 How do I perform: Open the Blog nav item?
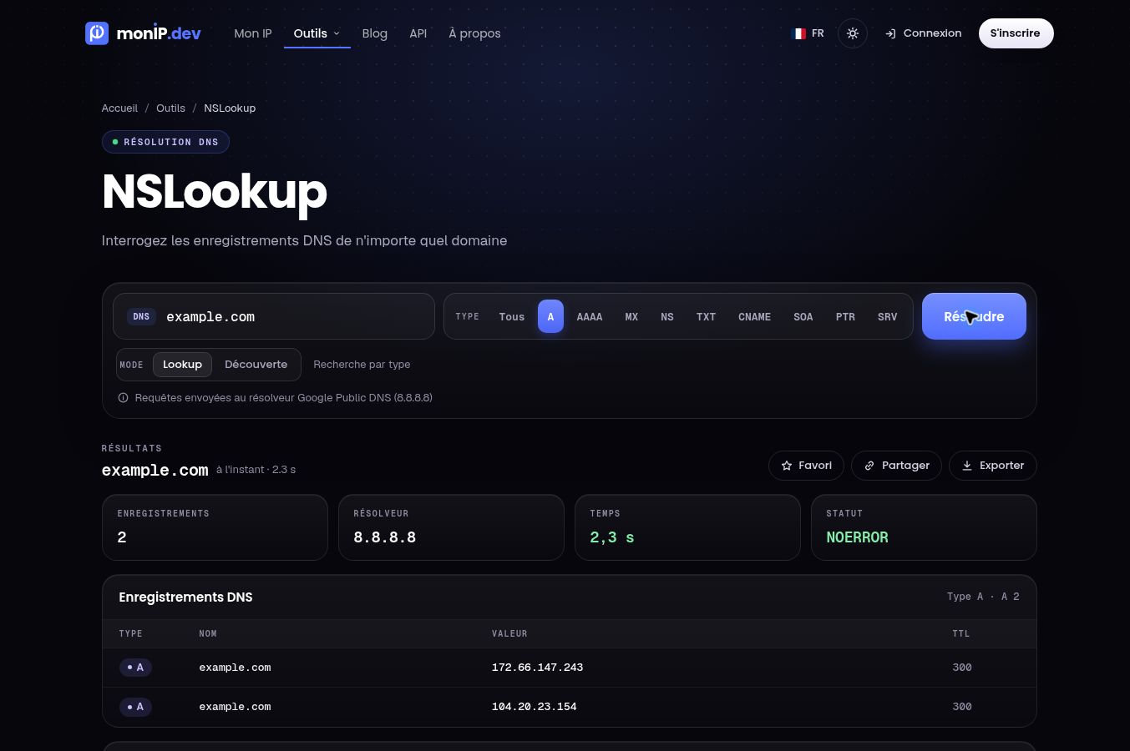pos(374,33)
